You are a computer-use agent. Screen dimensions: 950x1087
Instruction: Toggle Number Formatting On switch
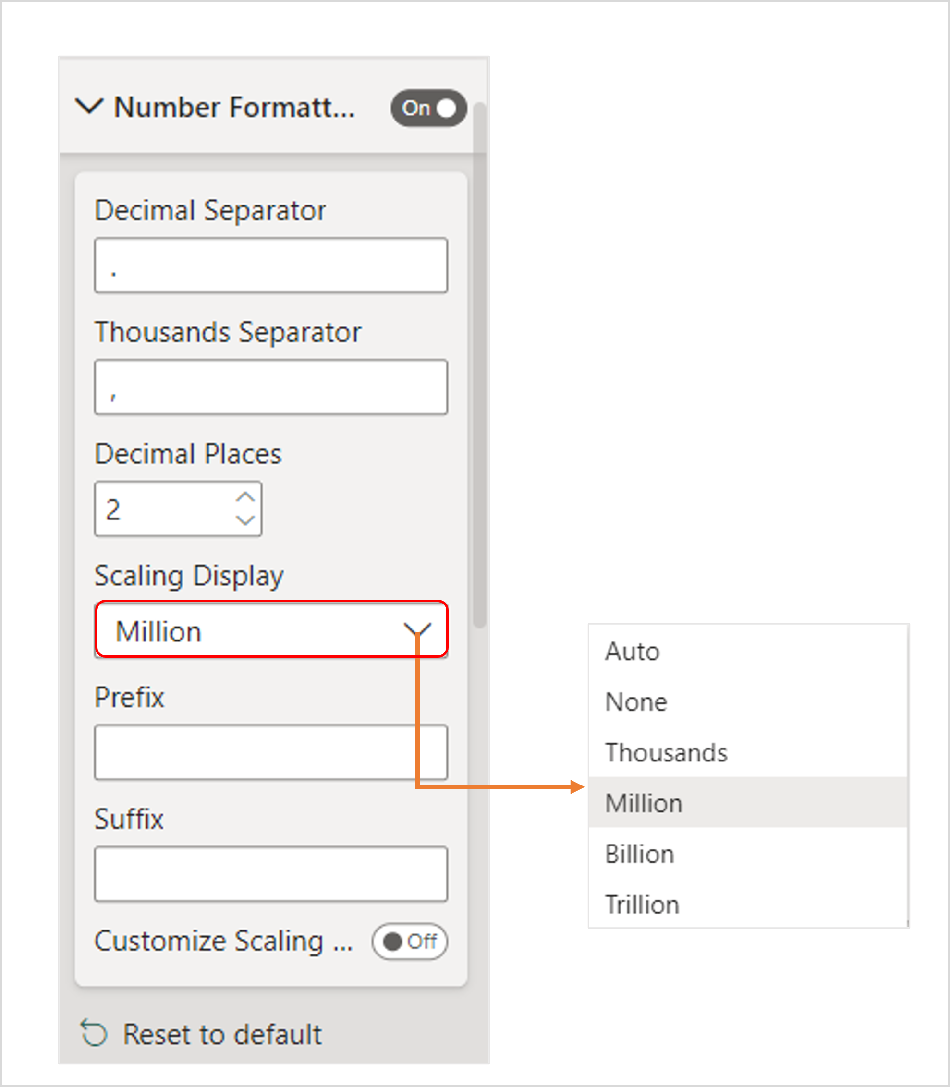428,108
